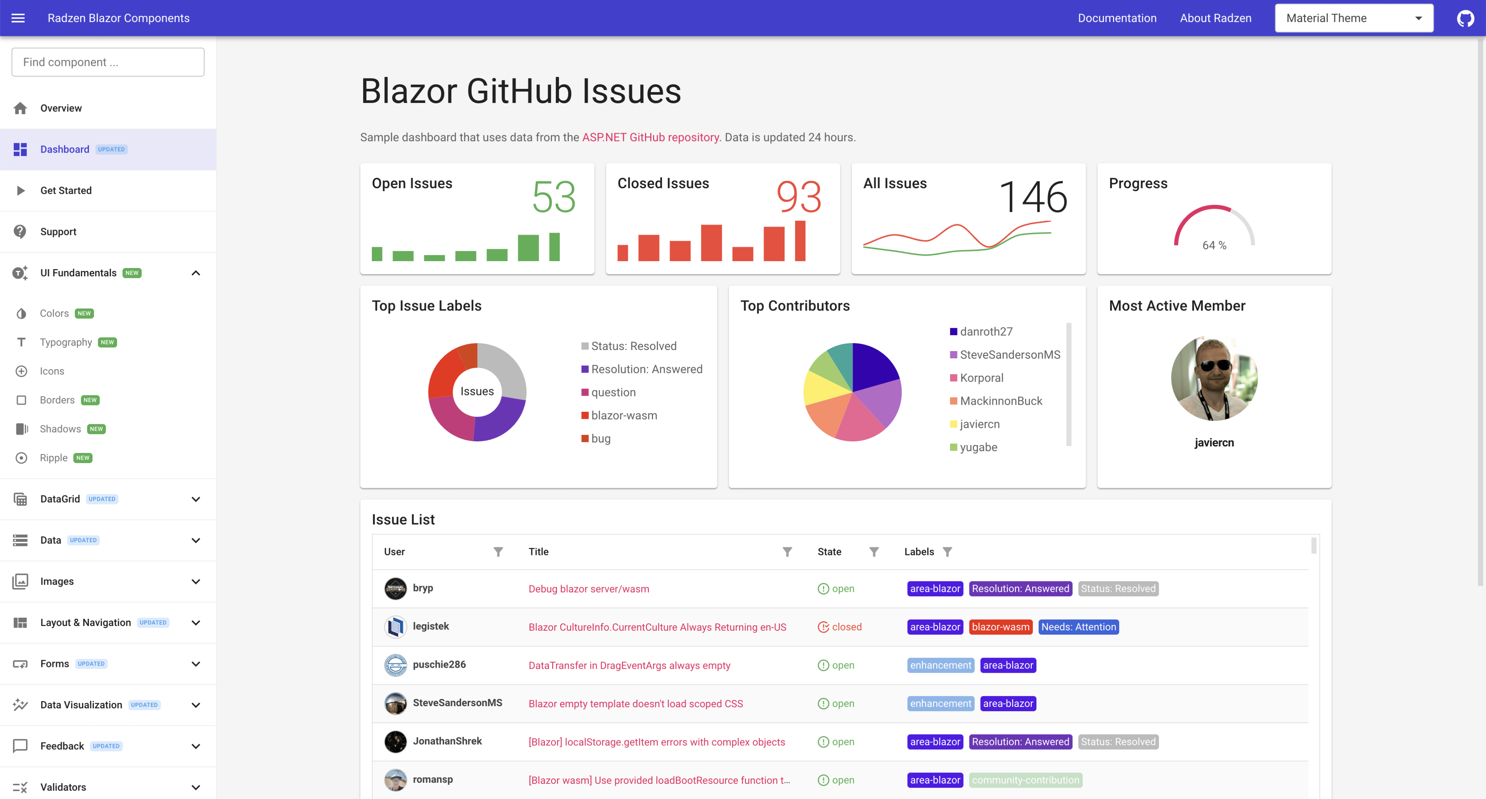Toggle 'Status: Resolved' legend swatch

pos(585,346)
